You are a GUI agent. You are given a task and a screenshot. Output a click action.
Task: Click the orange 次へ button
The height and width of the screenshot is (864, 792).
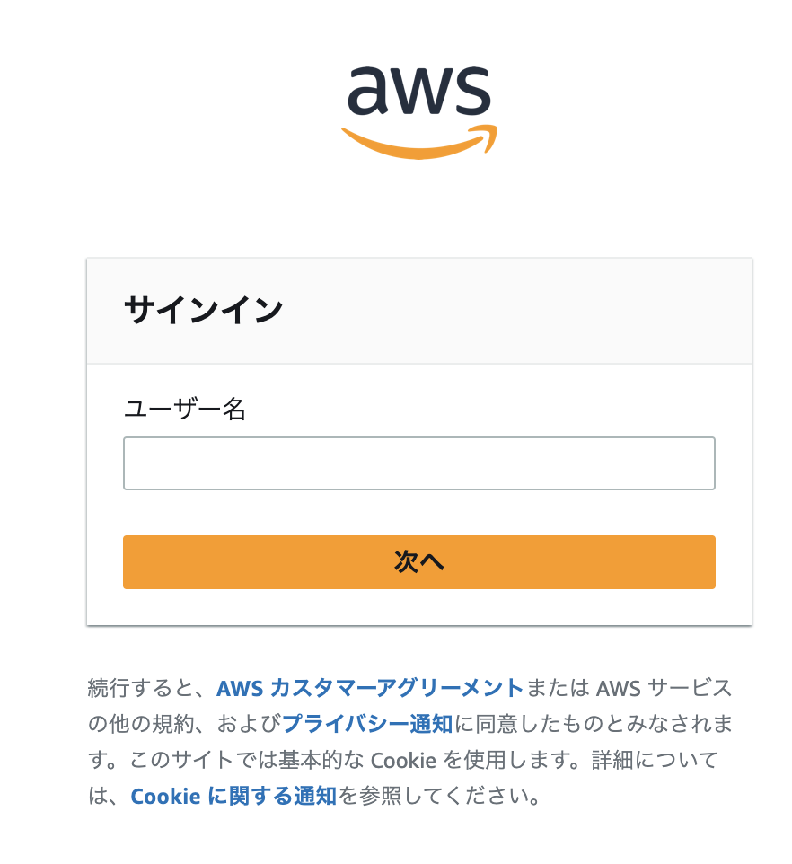pyautogui.click(x=419, y=562)
